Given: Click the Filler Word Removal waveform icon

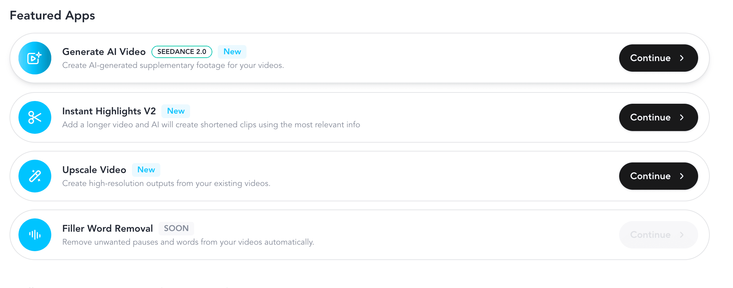Looking at the screenshot, I should point(35,235).
